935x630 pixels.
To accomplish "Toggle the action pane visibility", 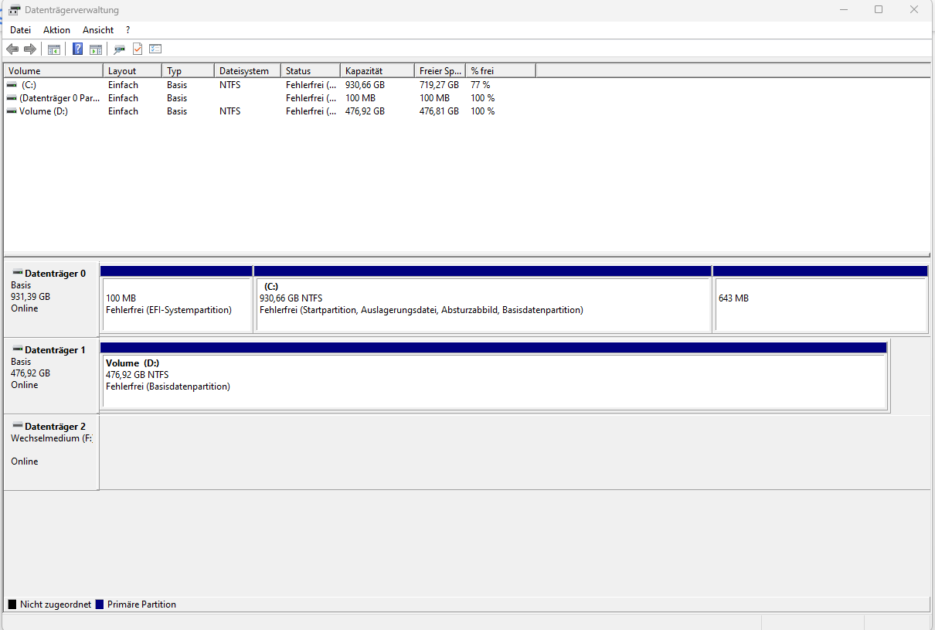I will [x=95, y=49].
